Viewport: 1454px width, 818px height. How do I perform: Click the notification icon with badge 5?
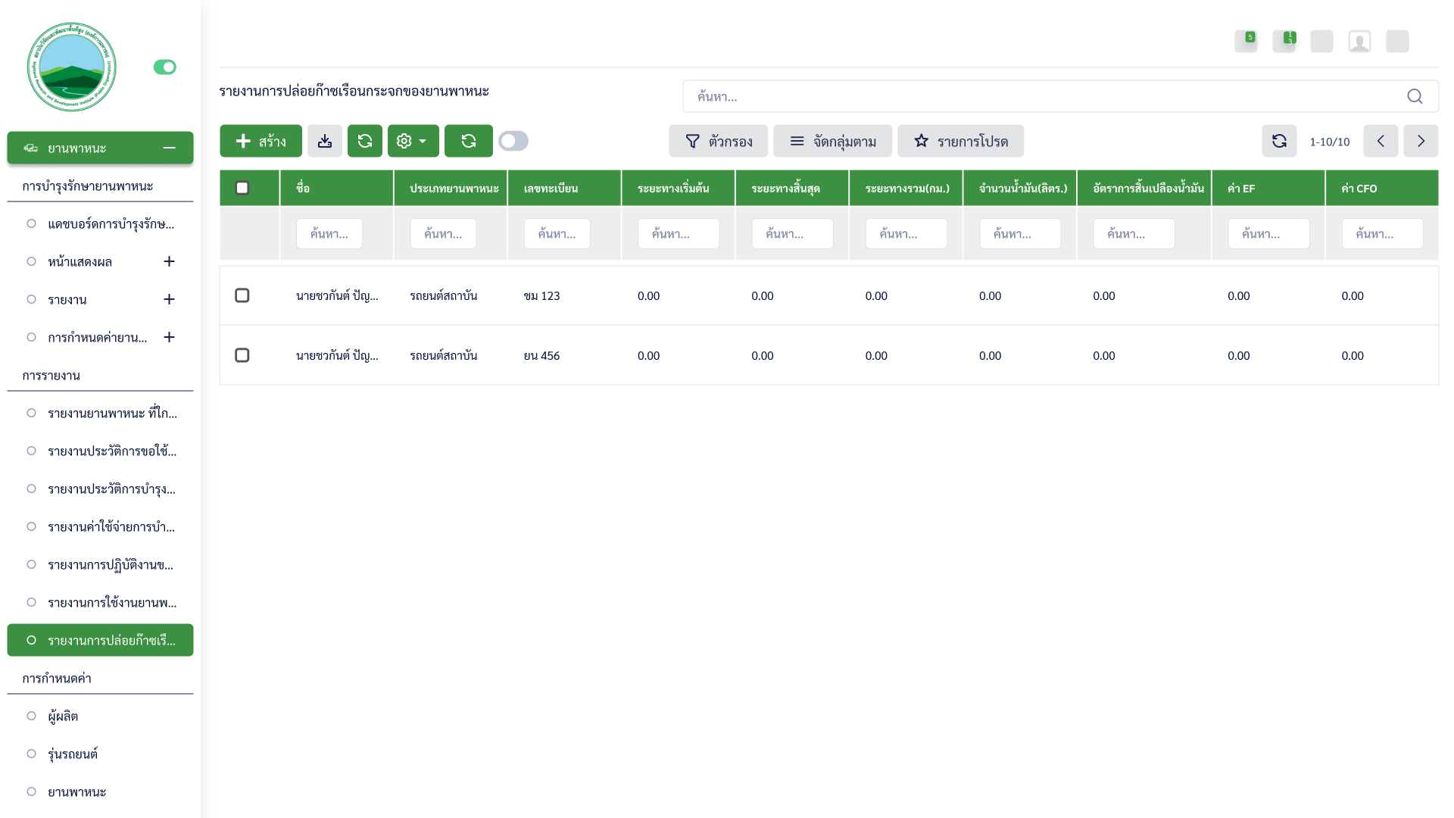[1246, 42]
